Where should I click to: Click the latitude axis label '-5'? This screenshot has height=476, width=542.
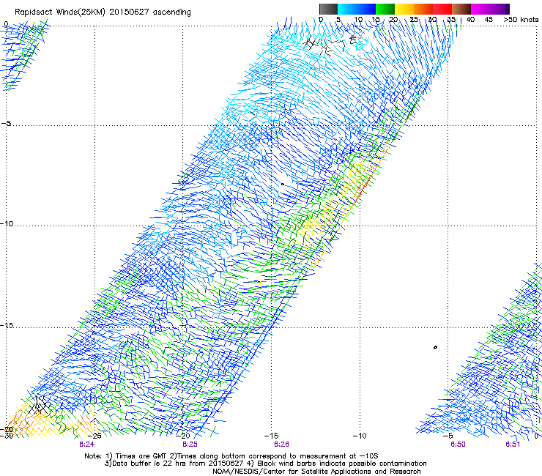click(x=6, y=124)
